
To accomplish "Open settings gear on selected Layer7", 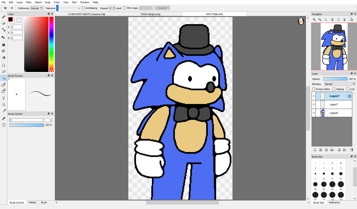I will click(x=349, y=96).
